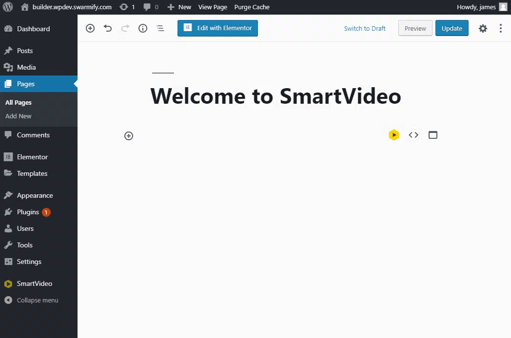Open All Pages submenu item
Image resolution: width=511 pixels, height=338 pixels.
pyautogui.click(x=18, y=103)
